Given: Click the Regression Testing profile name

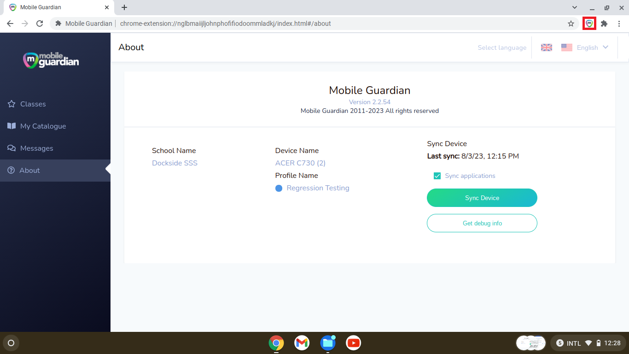Looking at the screenshot, I should pyautogui.click(x=318, y=188).
